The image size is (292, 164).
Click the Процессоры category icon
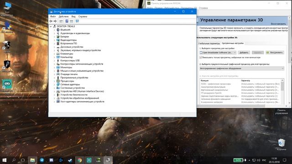click(58, 81)
